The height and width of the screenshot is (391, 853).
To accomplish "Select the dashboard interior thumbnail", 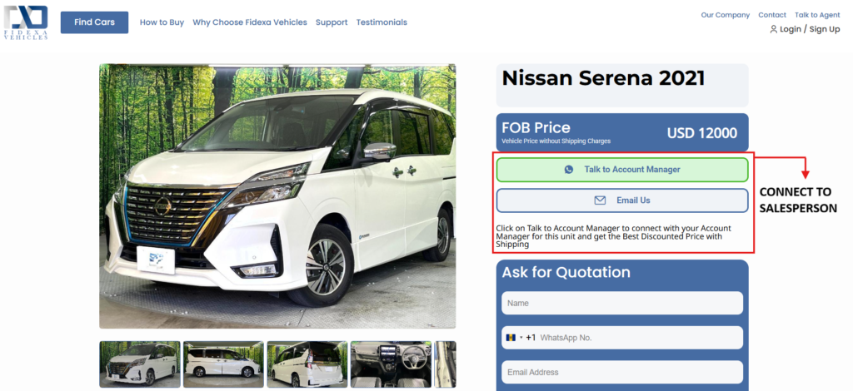I will coord(391,364).
